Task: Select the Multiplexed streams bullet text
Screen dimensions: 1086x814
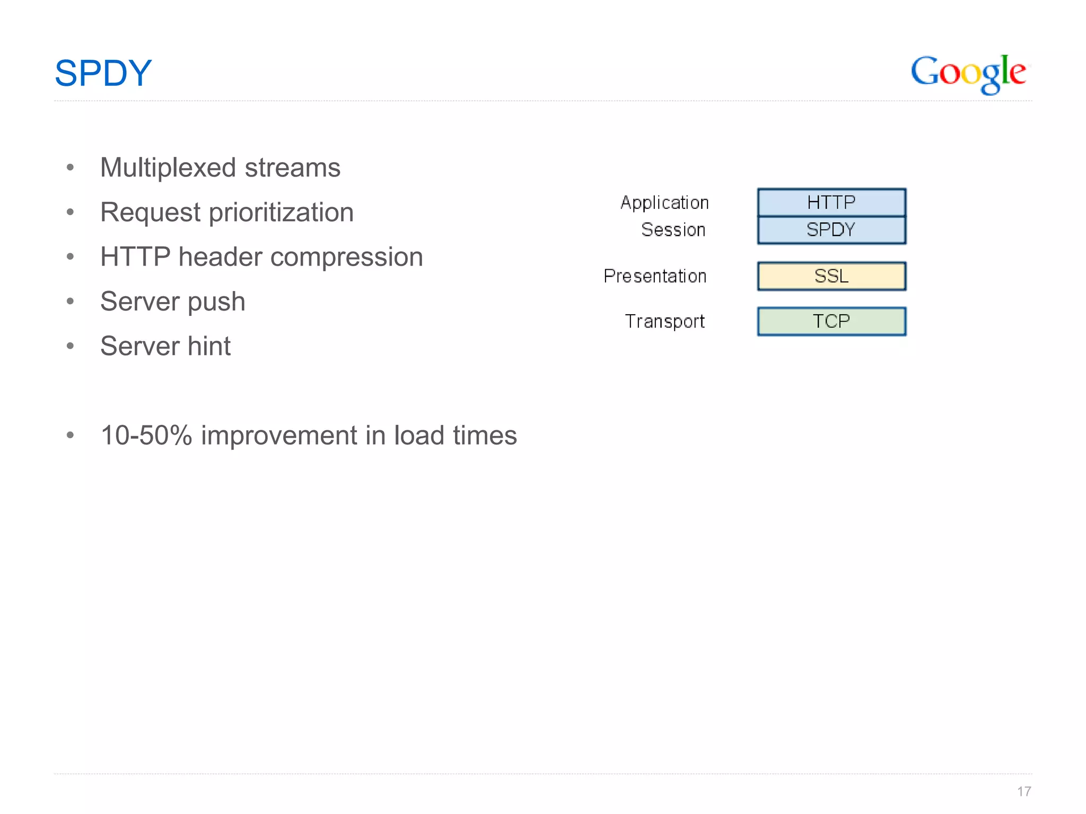Action: coord(220,167)
